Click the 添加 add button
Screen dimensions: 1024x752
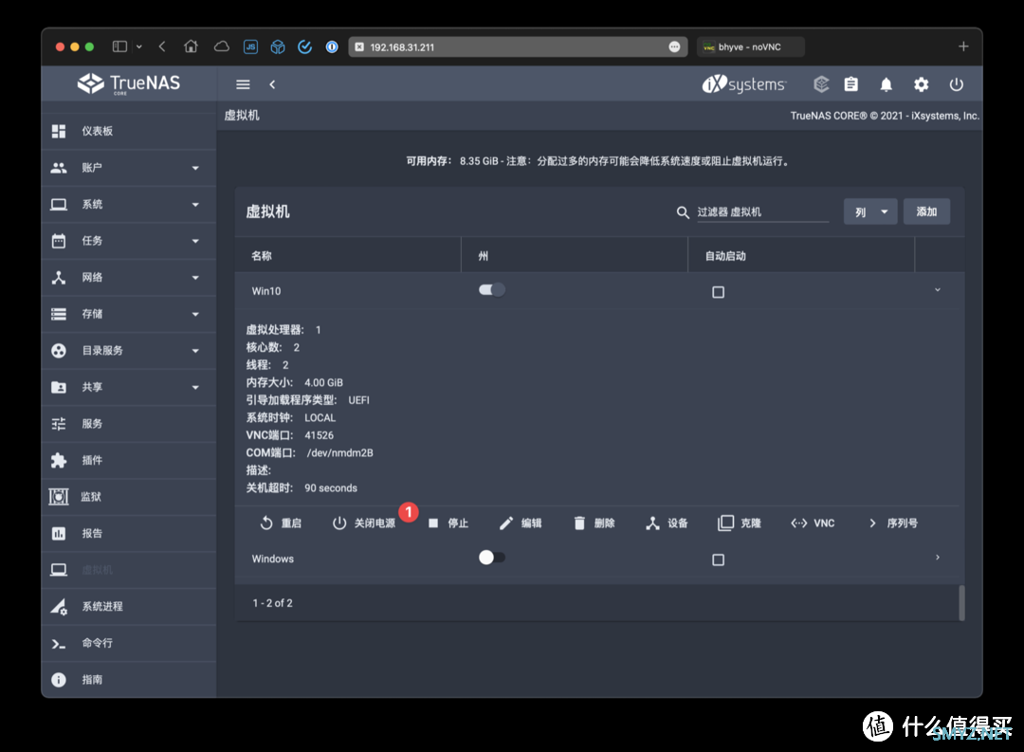point(926,211)
